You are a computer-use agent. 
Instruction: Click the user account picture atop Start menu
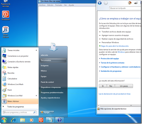click(53, 47)
